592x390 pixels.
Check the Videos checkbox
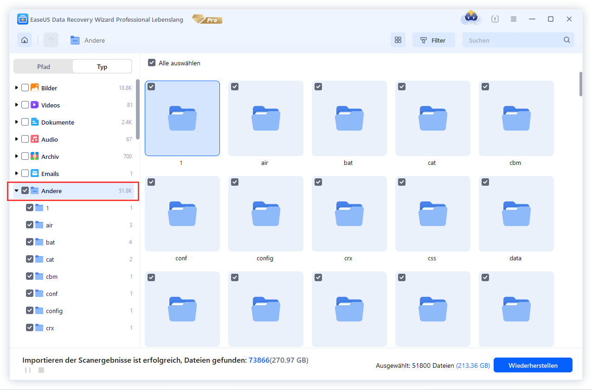click(x=25, y=105)
